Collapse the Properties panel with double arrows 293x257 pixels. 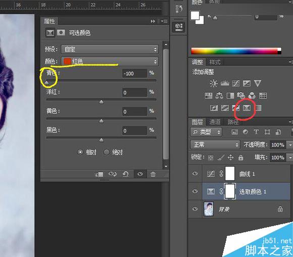click(153, 21)
